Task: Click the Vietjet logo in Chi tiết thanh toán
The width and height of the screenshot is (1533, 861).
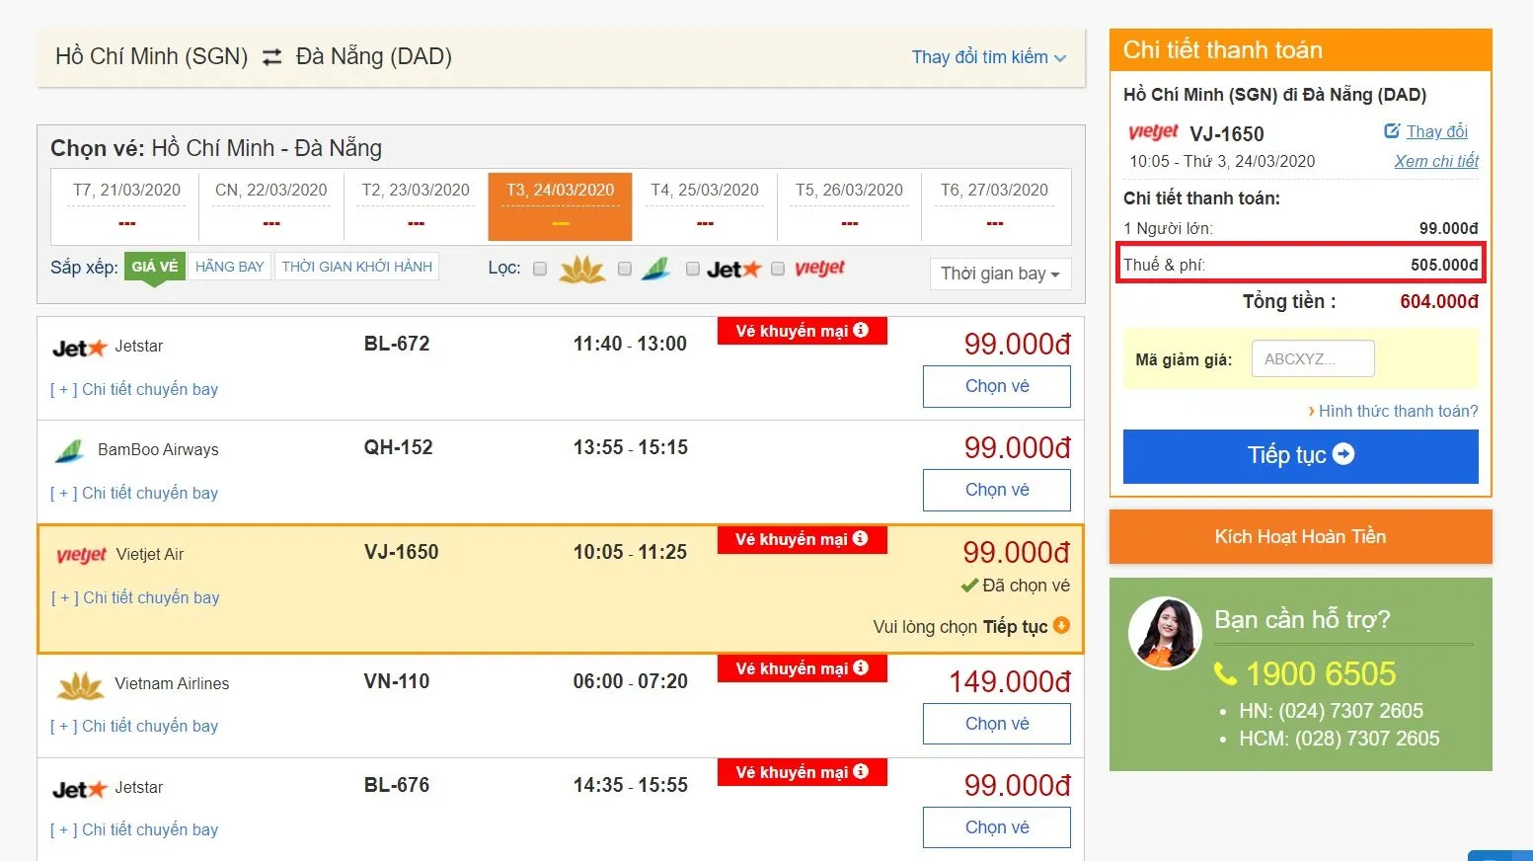Action: pos(1152,131)
